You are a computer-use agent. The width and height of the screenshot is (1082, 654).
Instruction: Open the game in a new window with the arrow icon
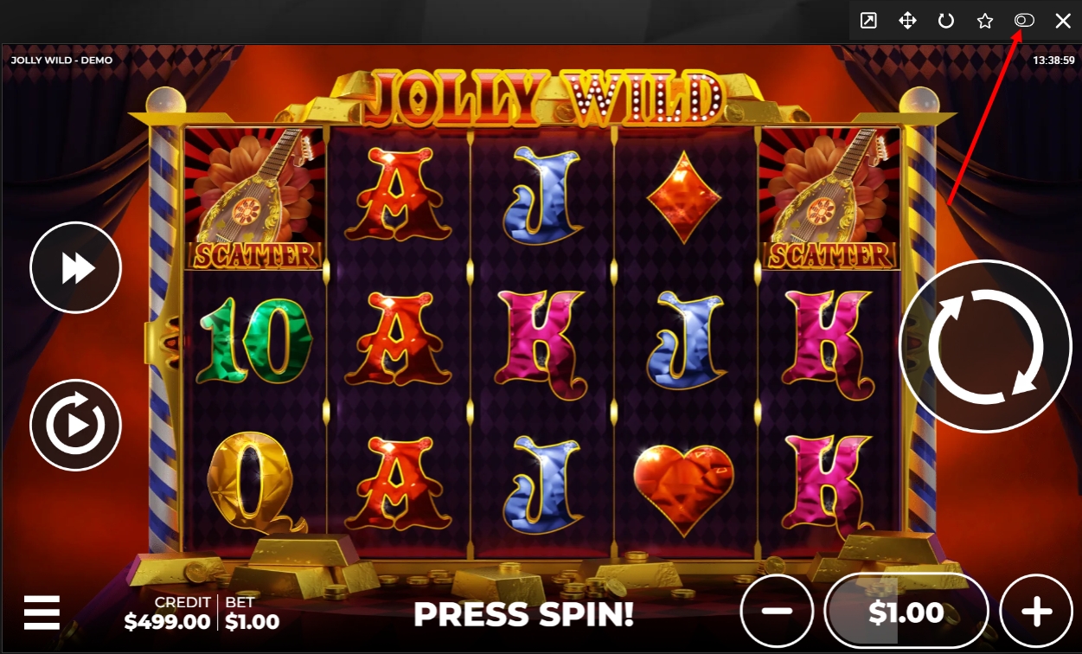tap(868, 21)
